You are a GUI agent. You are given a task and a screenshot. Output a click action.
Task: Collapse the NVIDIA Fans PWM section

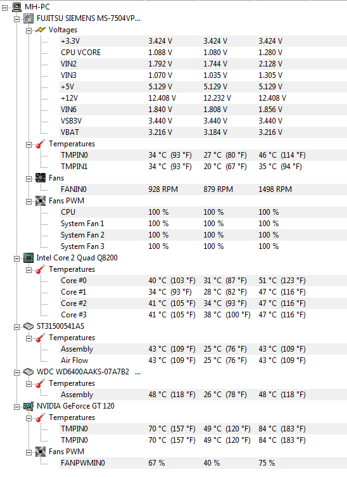pyautogui.click(x=29, y=452)
